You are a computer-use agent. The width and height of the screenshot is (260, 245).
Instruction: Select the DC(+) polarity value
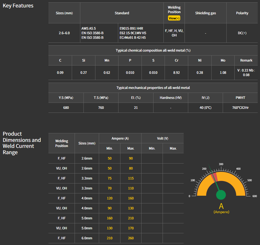[x=242, y=33]
